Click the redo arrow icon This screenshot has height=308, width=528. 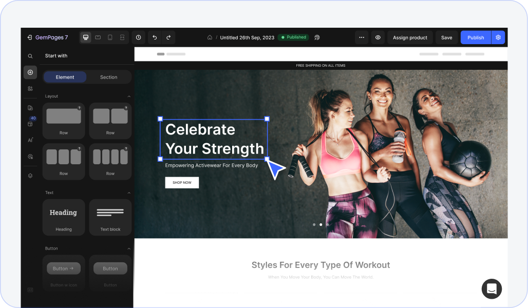pos(168,37)
